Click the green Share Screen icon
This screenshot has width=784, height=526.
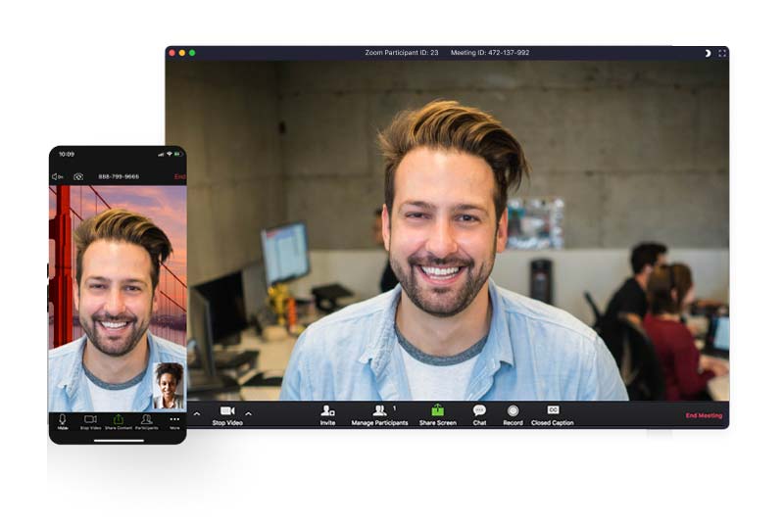pyautogui.click(x=437, y=412)
